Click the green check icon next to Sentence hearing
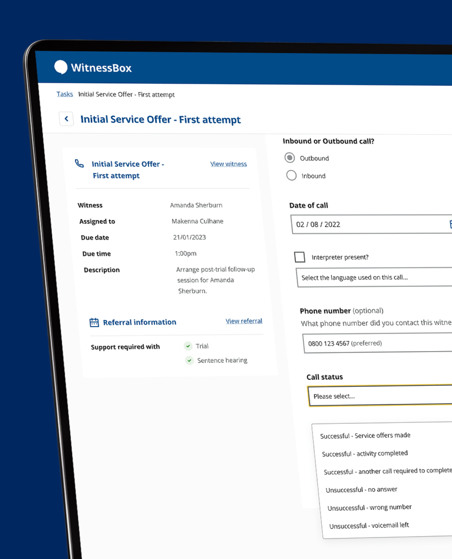This screenshot has height=559, width=452. pos(189,360)
